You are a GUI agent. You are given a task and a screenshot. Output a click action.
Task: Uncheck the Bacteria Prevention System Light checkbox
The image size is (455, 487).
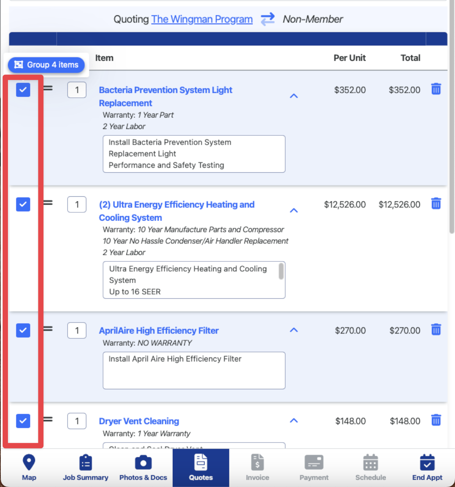tap(23, 90)
